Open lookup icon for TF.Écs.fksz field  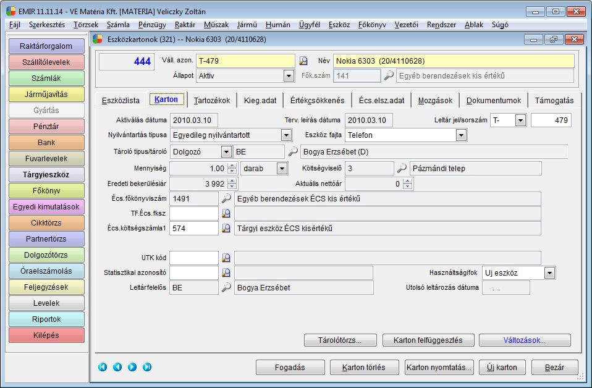click(x=226, y=214)
